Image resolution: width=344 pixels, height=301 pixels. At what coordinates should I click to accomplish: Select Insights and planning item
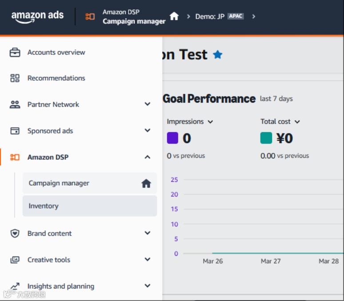(61, 286)
